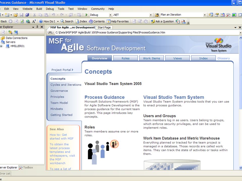Image resolution: width=242 pixels, height=181 pixels.
Task: Click Connect to Server icon in Server Explorer
Action: (x=16, y=32)
